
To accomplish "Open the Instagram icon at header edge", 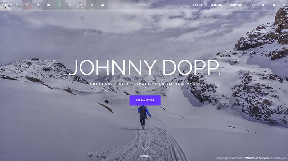I will click(x=284, y=5).
